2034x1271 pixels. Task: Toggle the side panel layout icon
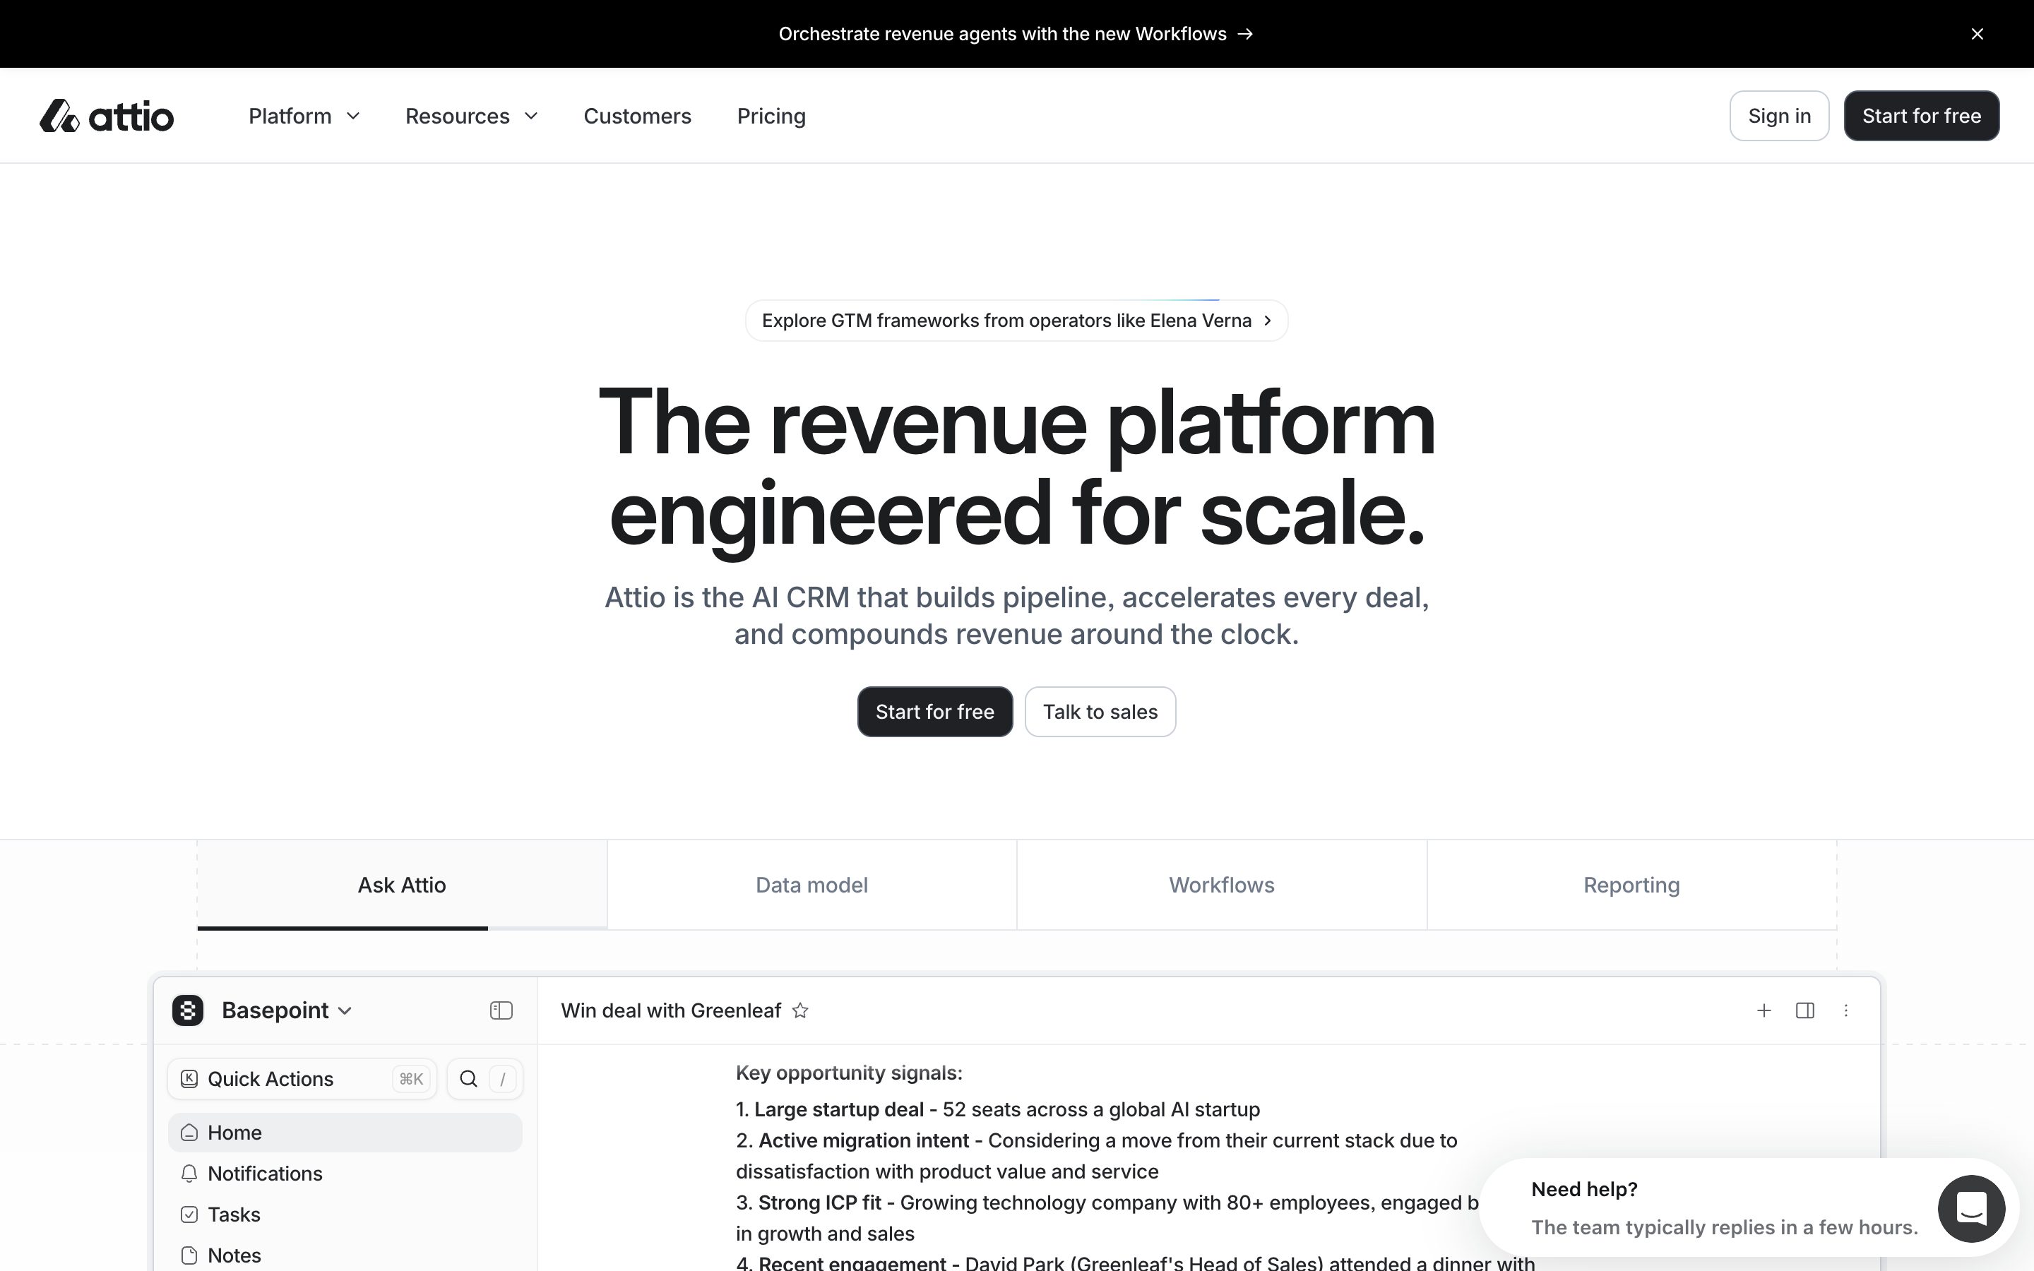pos(1804,1010)
